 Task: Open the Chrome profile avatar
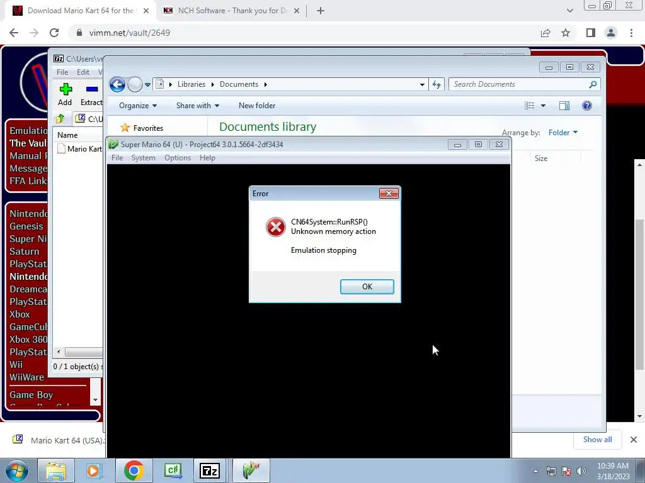tap(611, 33)
